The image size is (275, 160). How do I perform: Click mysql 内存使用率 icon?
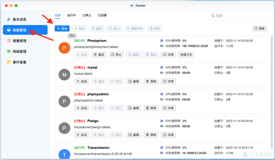click(162, 73)
